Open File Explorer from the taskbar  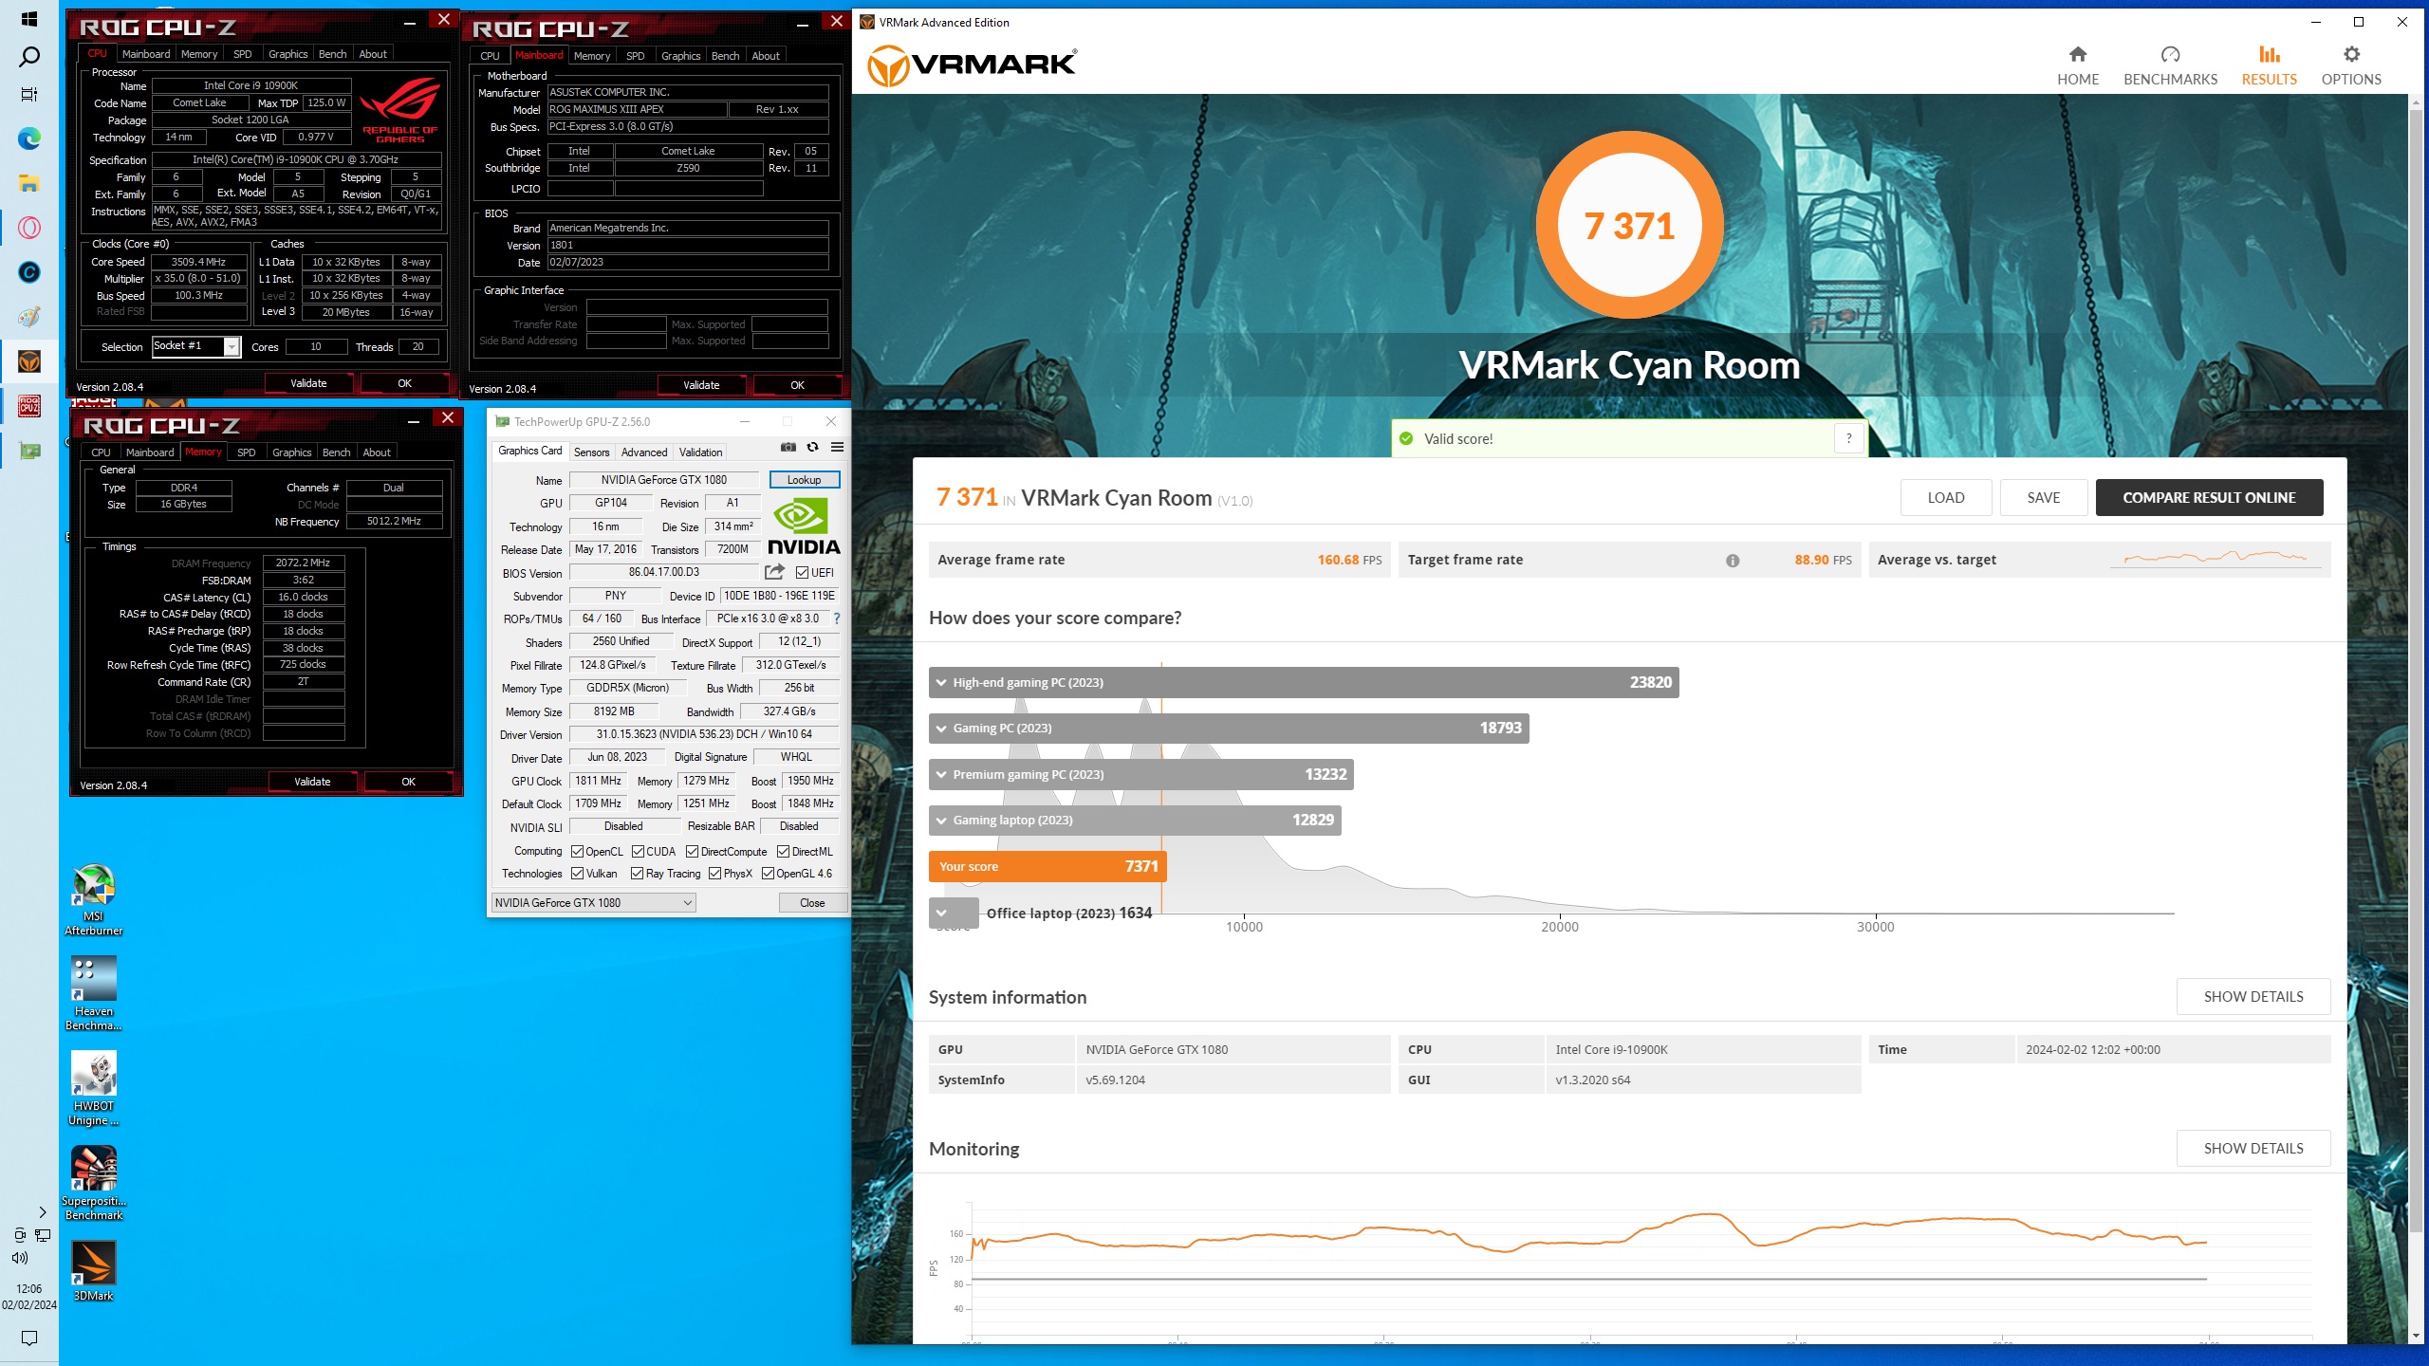pos(29,183)
